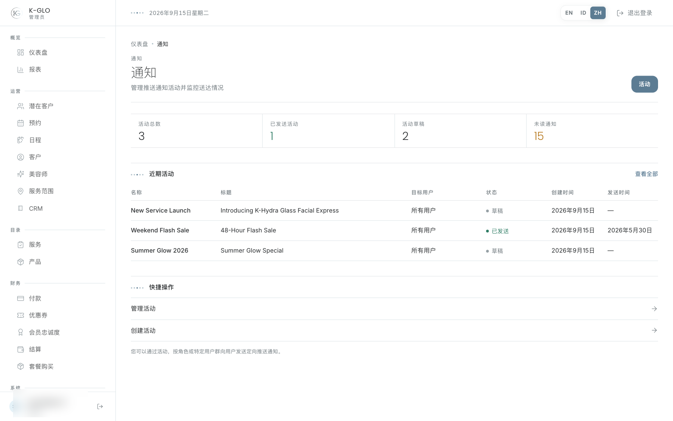The image size is (673, 421).
Task: Open the 预约 calendar icon
Action: pos(21,123)
